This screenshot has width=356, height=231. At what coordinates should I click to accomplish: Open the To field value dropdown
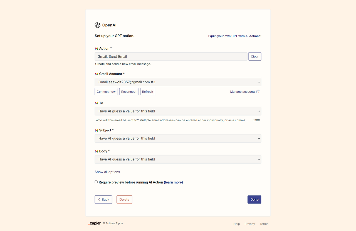coord(178,111)
